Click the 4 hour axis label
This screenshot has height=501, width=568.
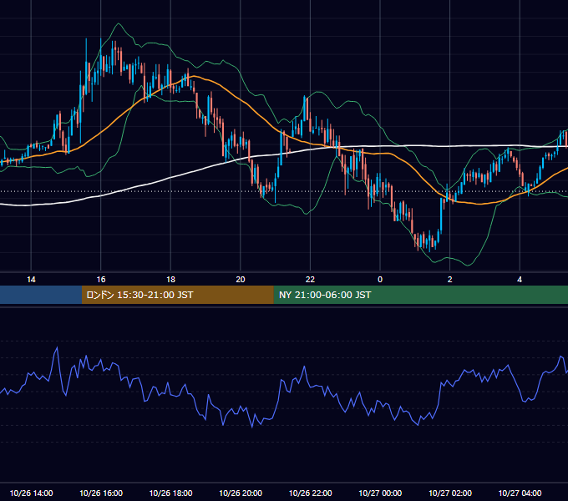point(520,280)
